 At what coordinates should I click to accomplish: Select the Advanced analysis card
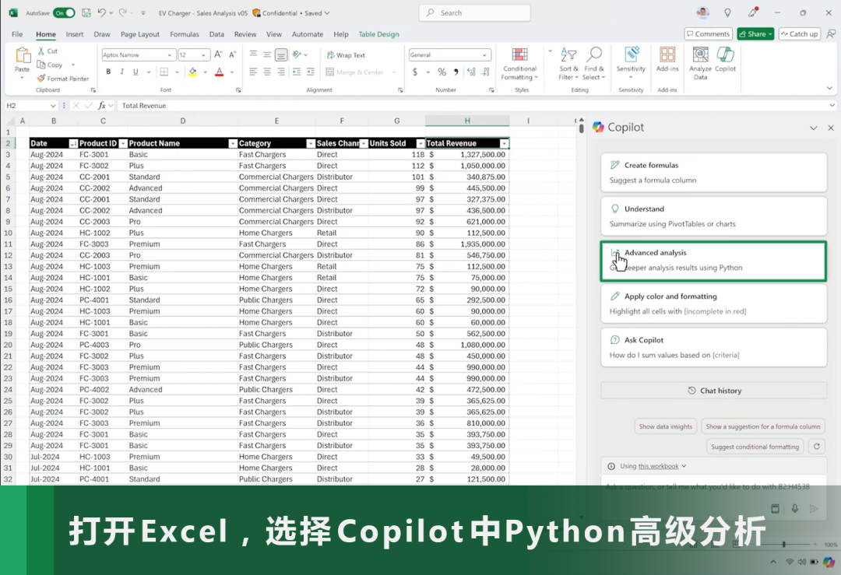pos(713,261)
